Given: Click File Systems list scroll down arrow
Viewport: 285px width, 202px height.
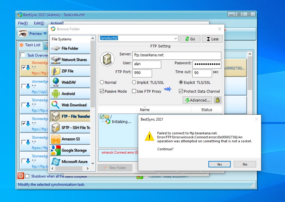Looking at the screenshot, I should click(x=93, y=163).
